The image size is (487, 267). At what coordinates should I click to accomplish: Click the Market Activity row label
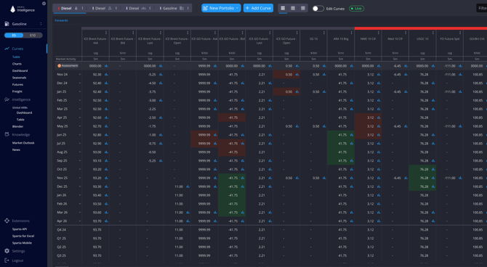(66, 59)
